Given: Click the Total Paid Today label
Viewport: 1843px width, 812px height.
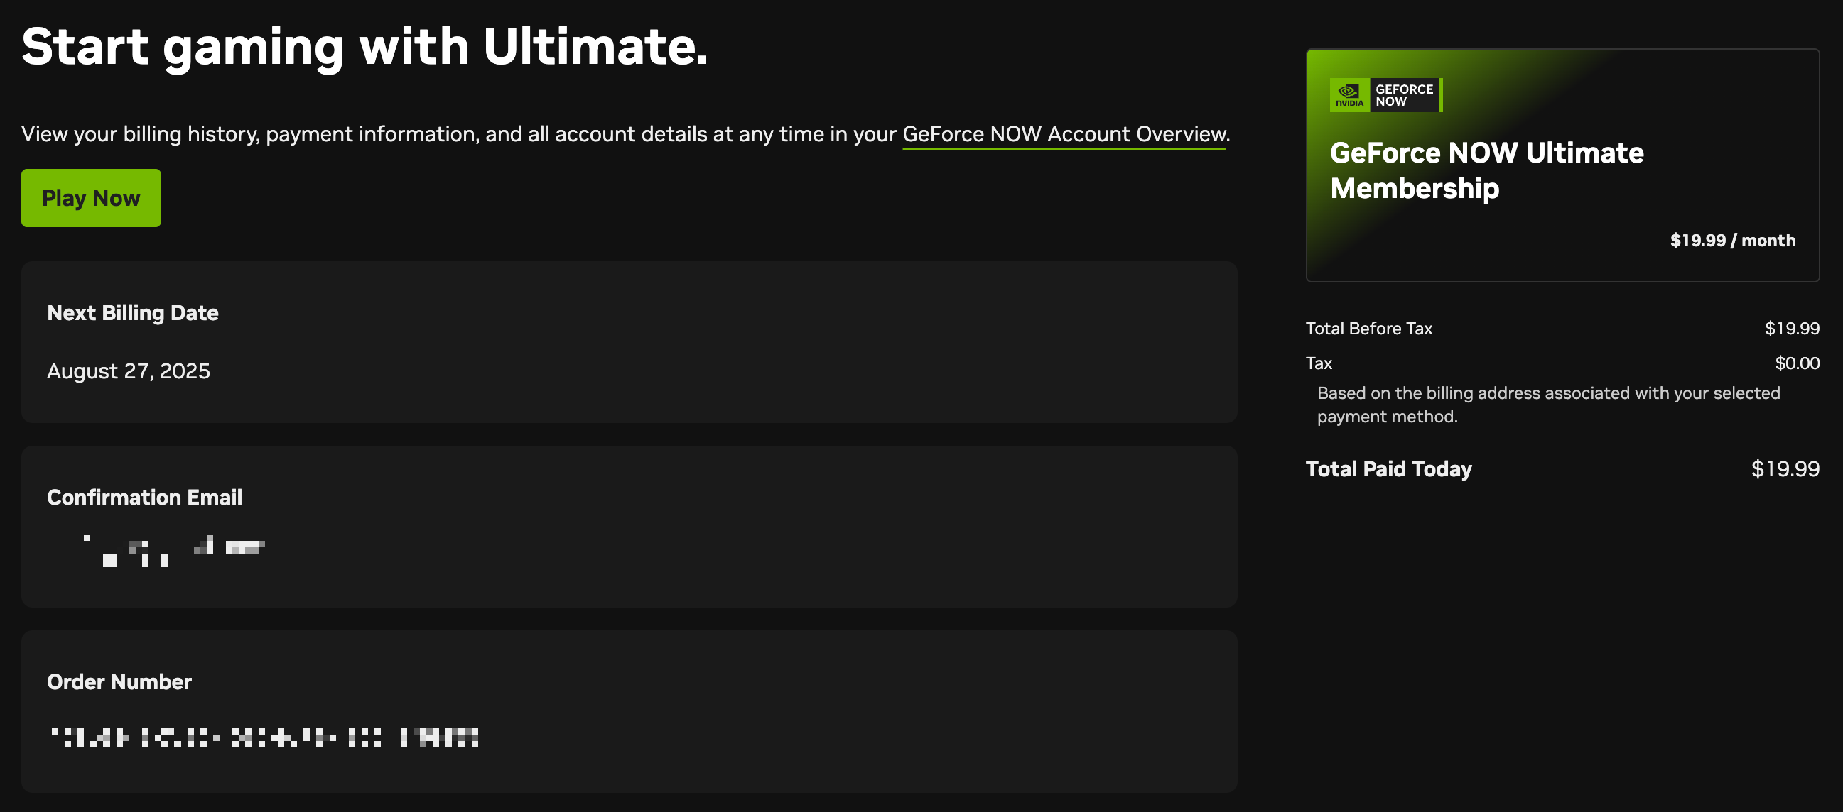Looking at the screenshot, I should [x=1388, y=469].
